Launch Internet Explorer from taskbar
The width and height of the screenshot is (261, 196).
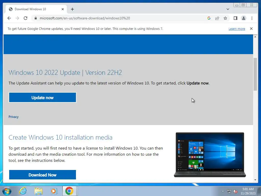pyautogui.click(x=23, y=191)
